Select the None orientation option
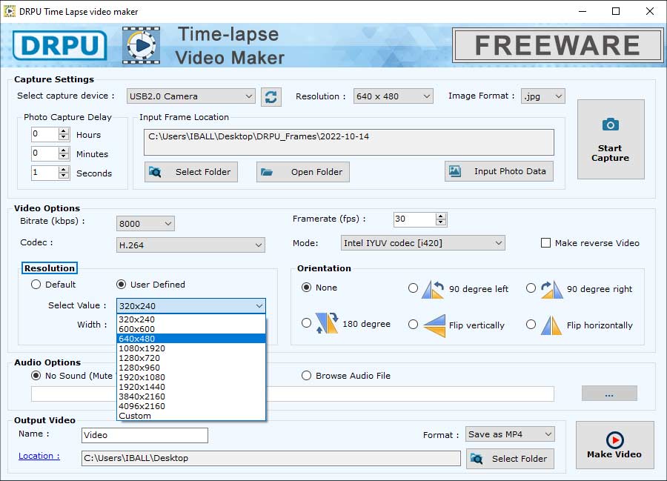 click(x=306, y=288)
